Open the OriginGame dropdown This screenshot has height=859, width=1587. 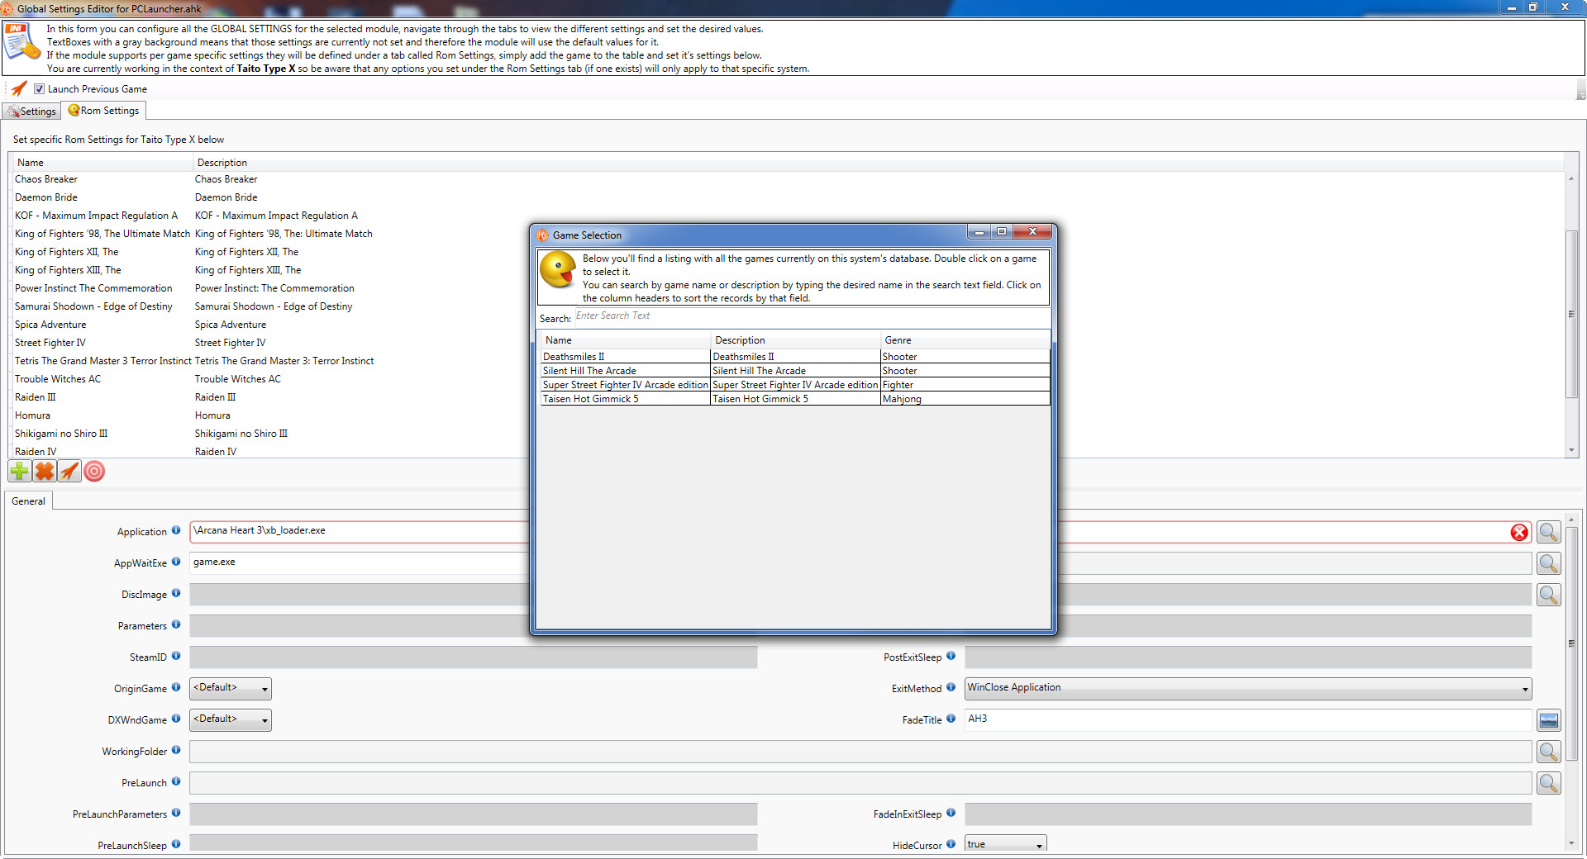[231, 688]
